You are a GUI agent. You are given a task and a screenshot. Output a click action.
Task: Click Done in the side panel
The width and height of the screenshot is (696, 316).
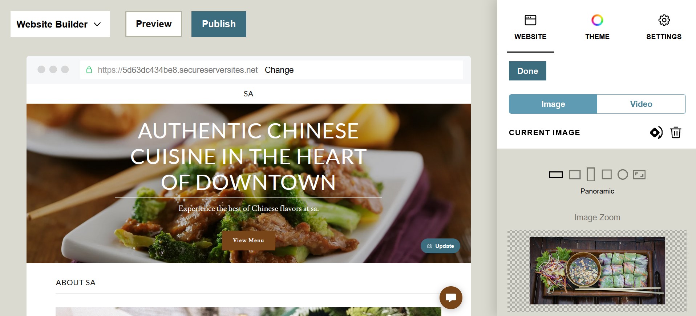[527, 71]
